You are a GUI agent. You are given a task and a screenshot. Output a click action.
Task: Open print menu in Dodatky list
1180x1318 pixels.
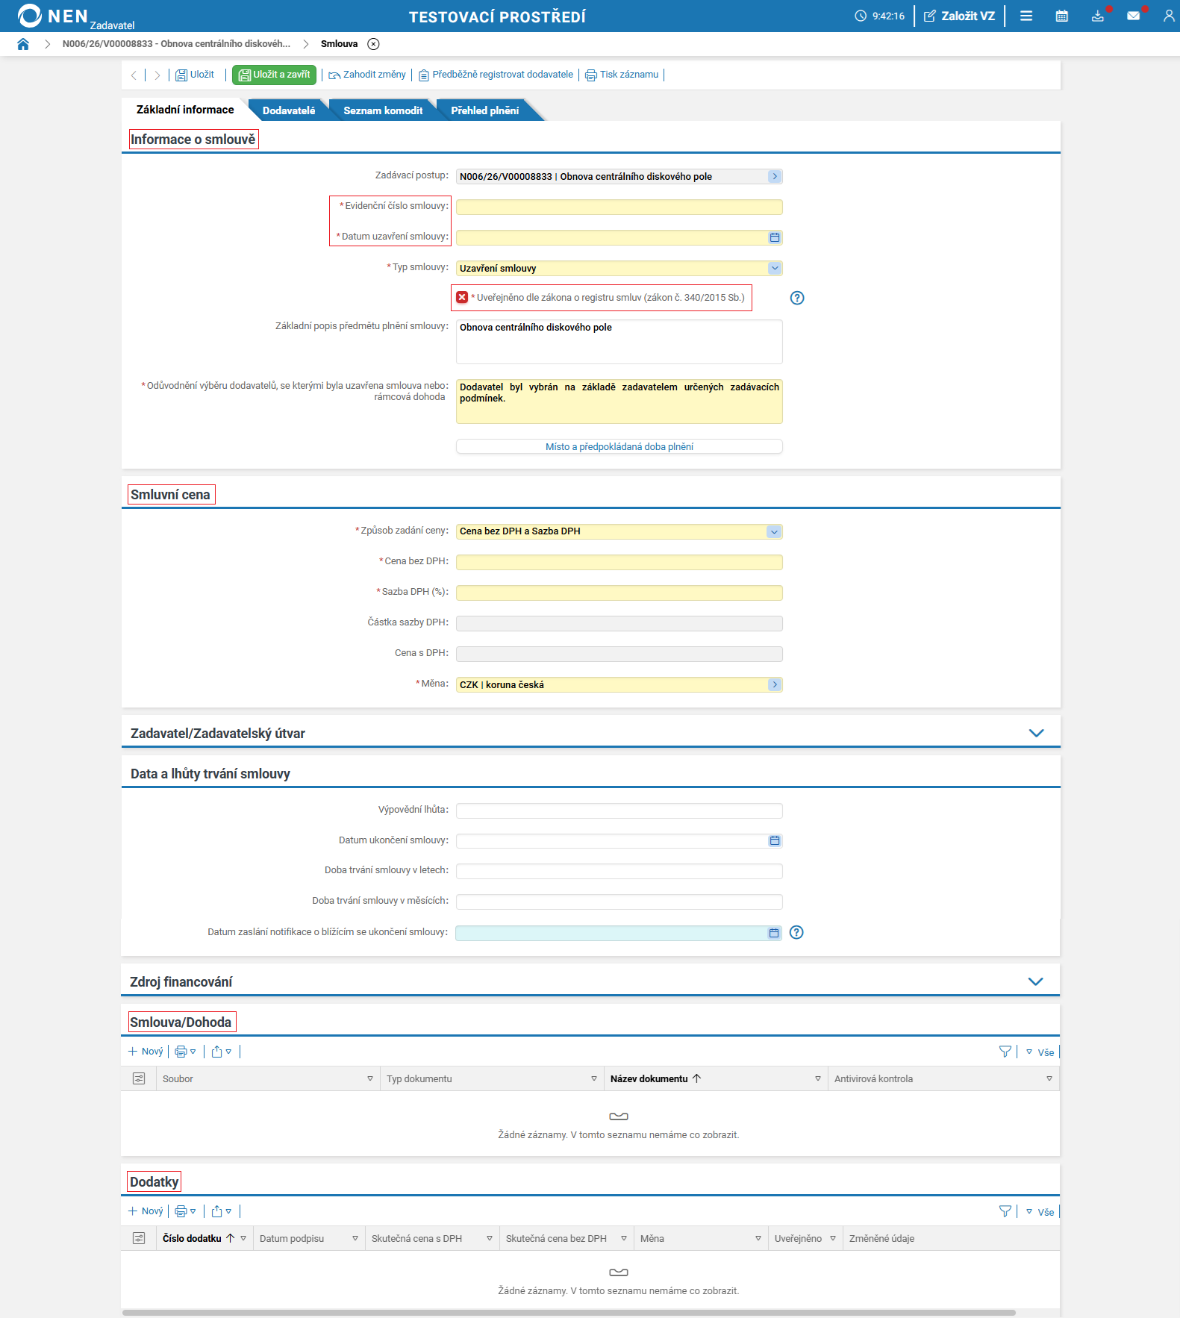click(x=185, y=1211)
